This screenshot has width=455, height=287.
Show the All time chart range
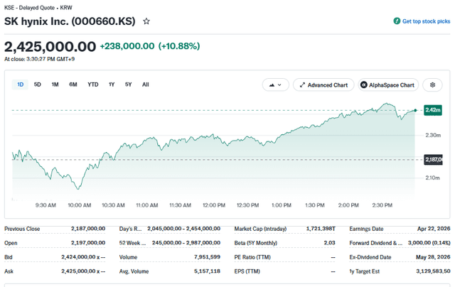[x=145, y=85]
